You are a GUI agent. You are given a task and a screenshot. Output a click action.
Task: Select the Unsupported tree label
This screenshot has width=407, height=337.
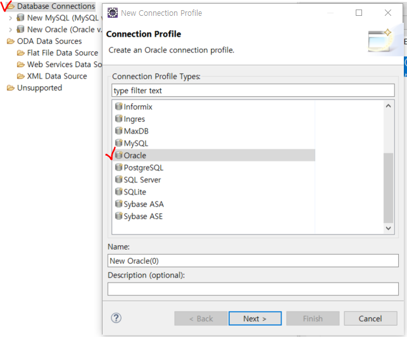39,88
